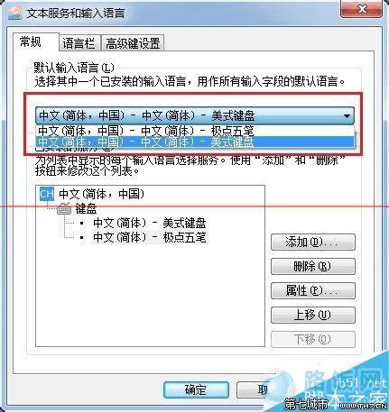Select the 常规 tab
This screenshot has height=412, width=389.
click(31, 41)
